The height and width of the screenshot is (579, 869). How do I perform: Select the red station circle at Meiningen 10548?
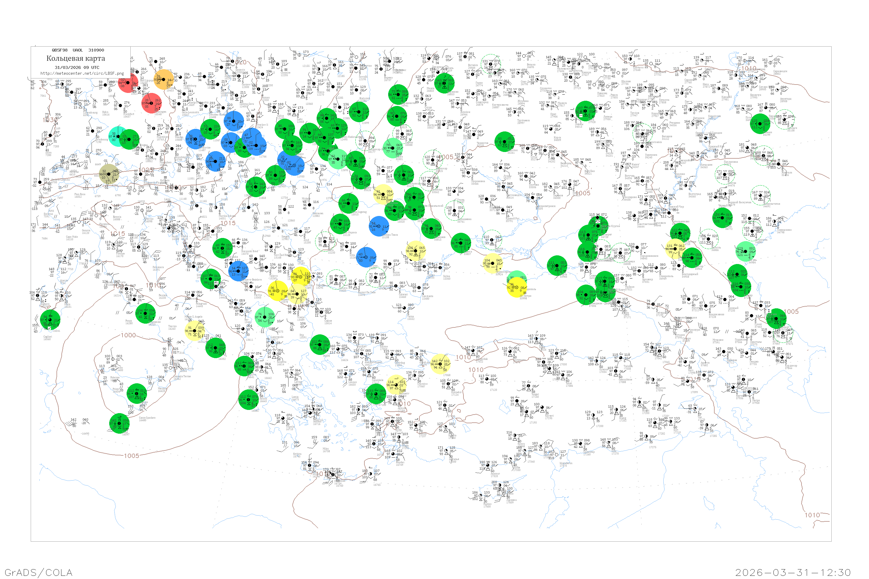151,103
